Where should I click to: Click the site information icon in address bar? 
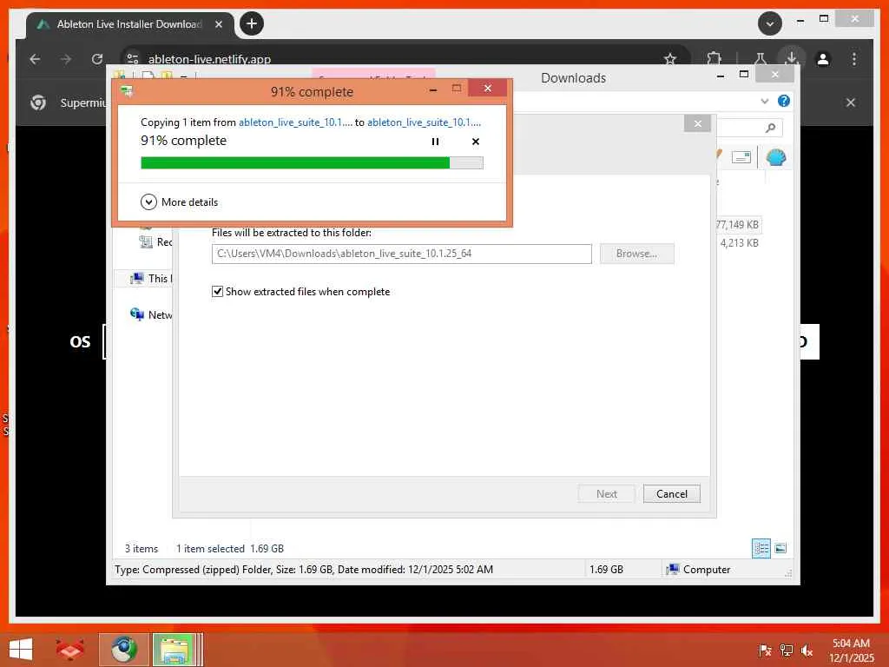132,59
